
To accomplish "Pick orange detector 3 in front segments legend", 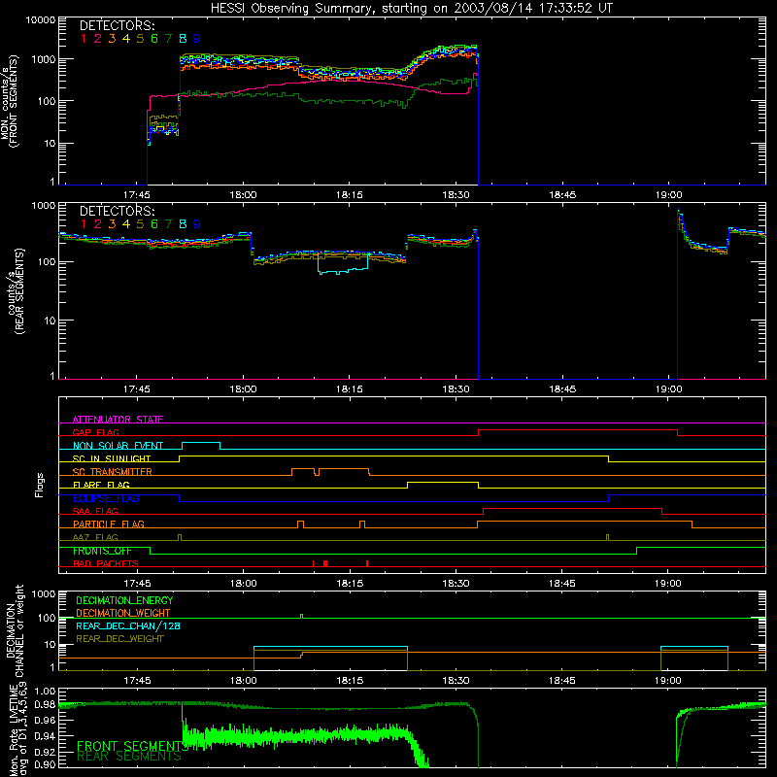I will [x=112, y=39].
